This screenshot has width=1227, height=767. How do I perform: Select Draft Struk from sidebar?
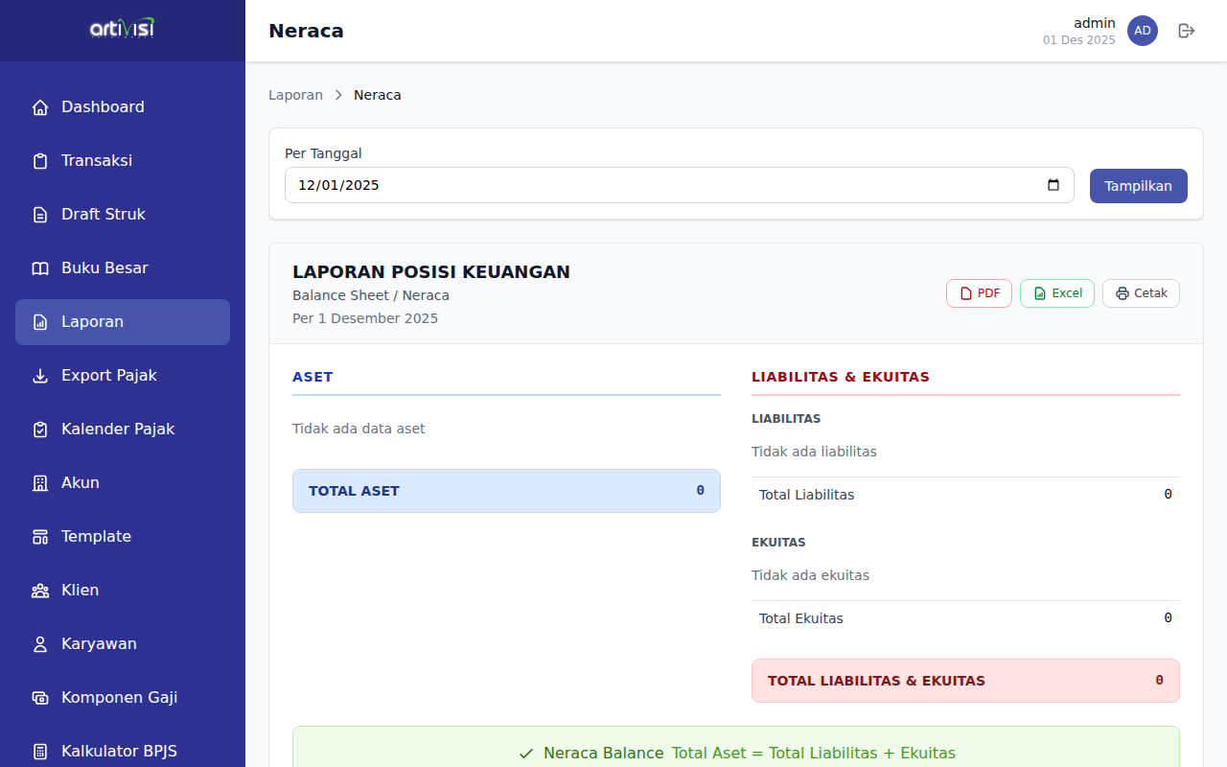click(x=104, y=215)
